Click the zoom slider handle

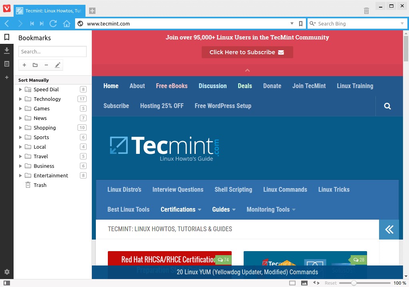pos(354,283)
